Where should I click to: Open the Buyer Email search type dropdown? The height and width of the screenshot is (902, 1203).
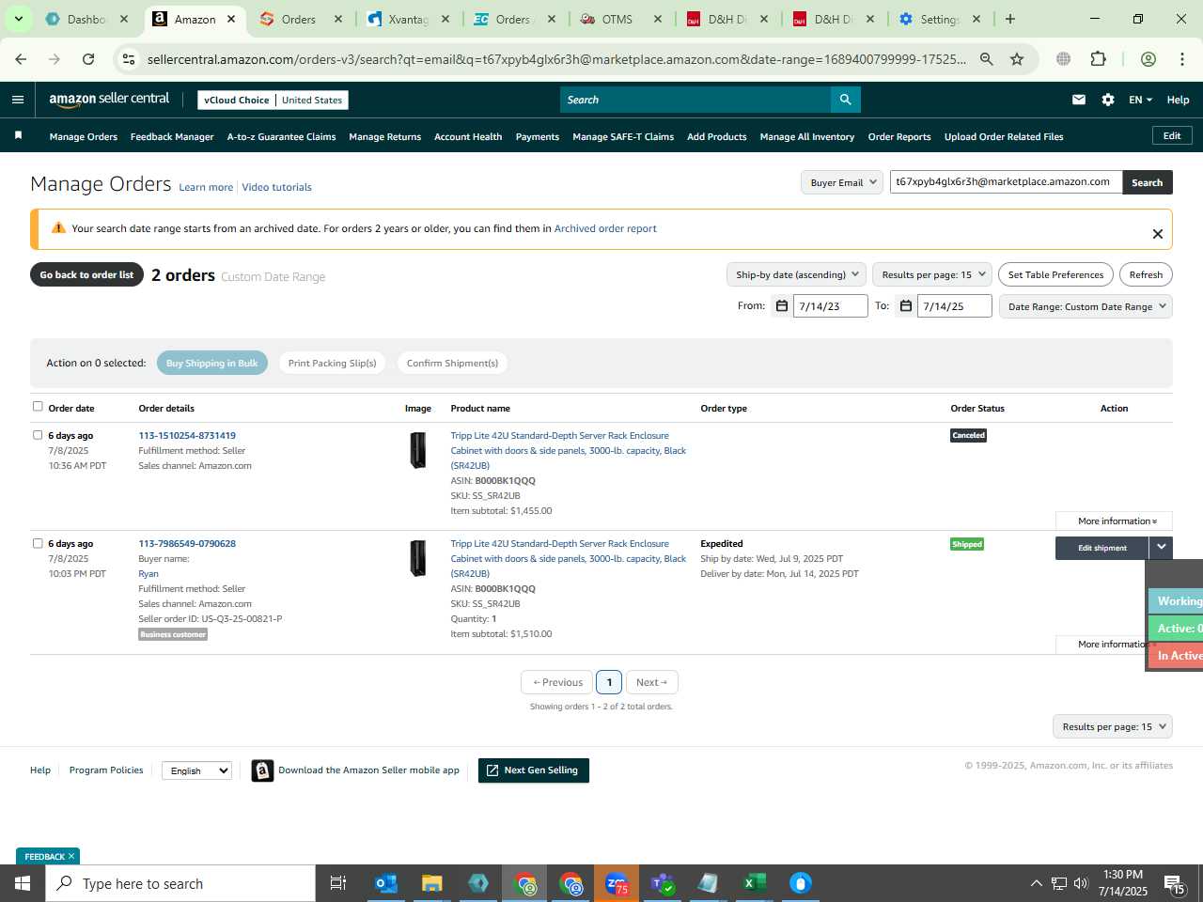pyautogui.click(x=842, y=182)
